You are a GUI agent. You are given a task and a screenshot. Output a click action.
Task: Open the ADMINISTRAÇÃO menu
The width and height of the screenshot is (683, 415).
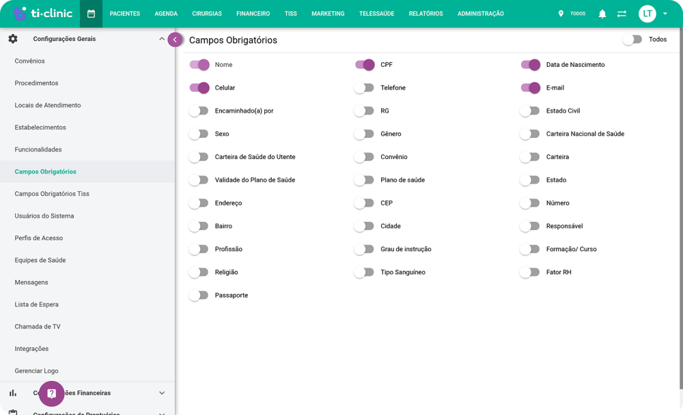coord(480,14)
